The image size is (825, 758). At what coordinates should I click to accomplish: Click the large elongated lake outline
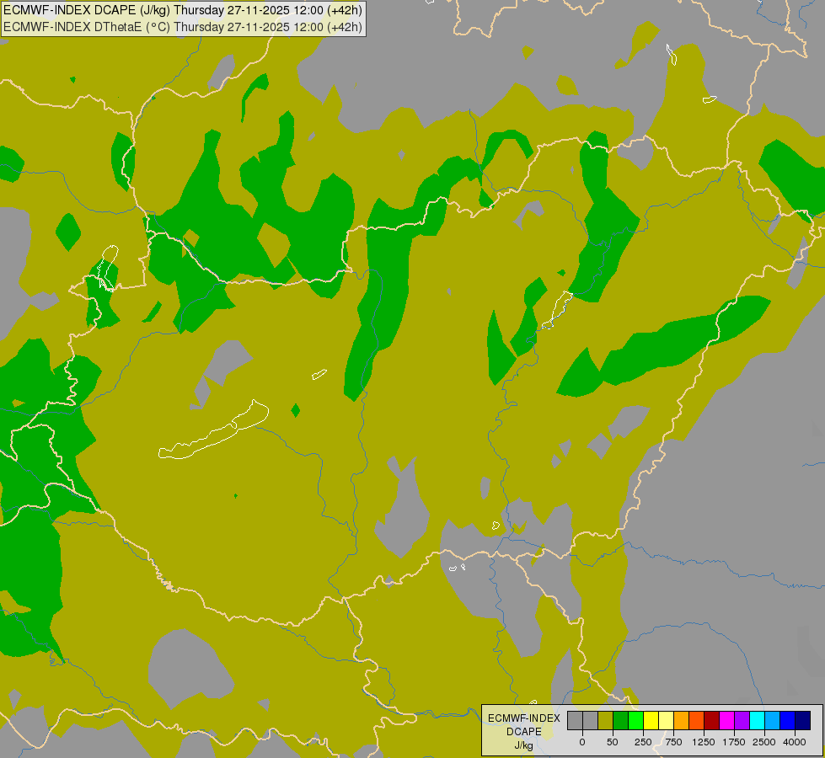point(213,431)
